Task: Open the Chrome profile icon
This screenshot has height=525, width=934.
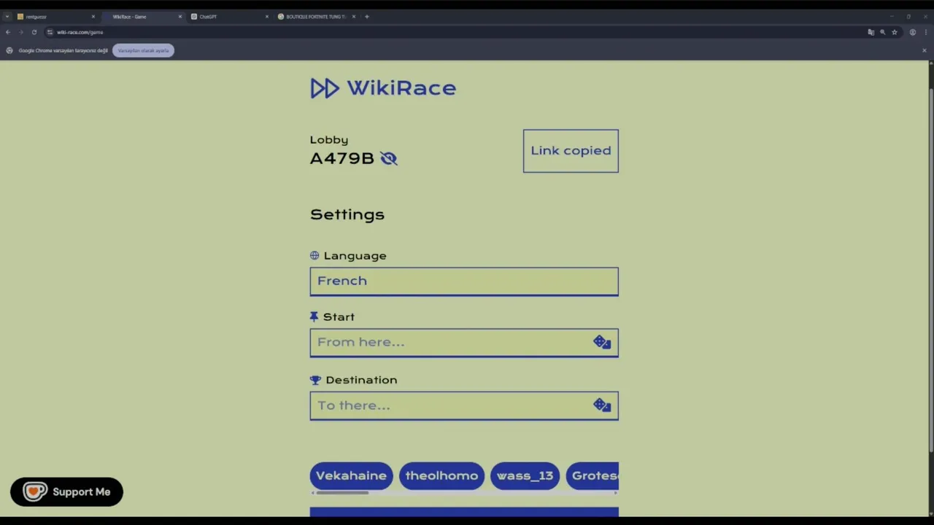Action: 912,32
